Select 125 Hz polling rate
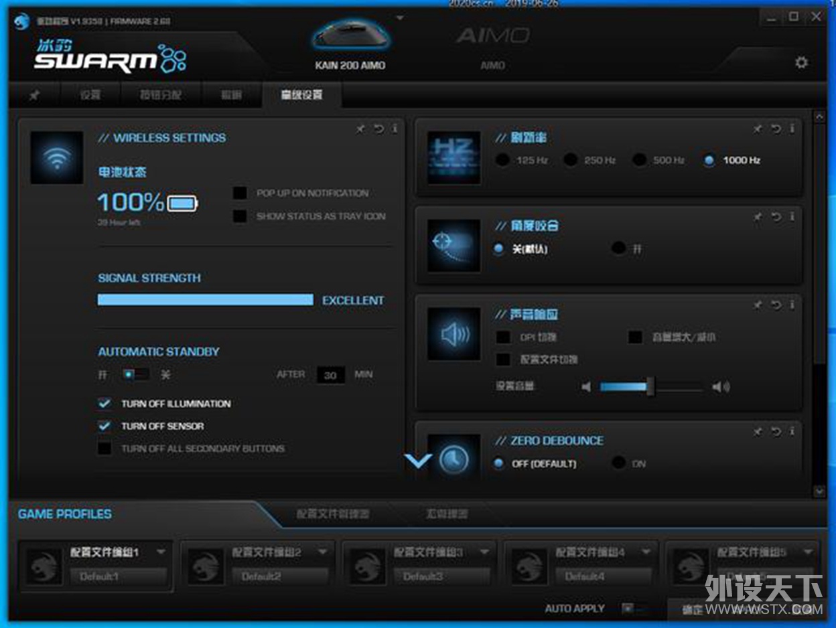 [x=502, y=160]
